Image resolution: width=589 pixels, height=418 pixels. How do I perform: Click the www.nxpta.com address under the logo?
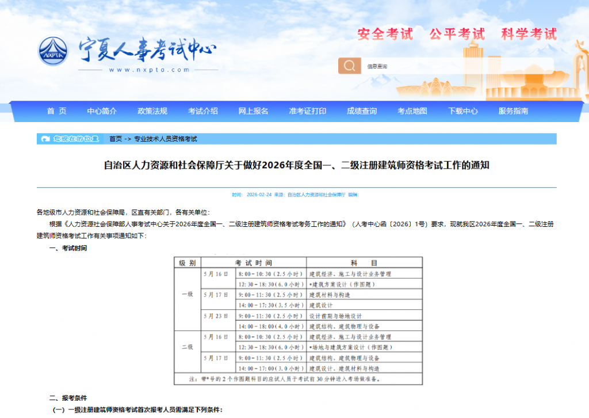tap(148, 70)
